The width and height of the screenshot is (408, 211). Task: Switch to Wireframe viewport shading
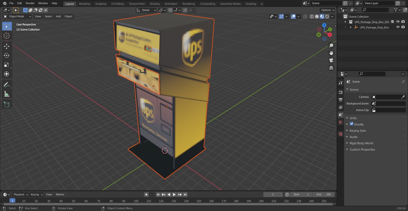pos(312,16)
